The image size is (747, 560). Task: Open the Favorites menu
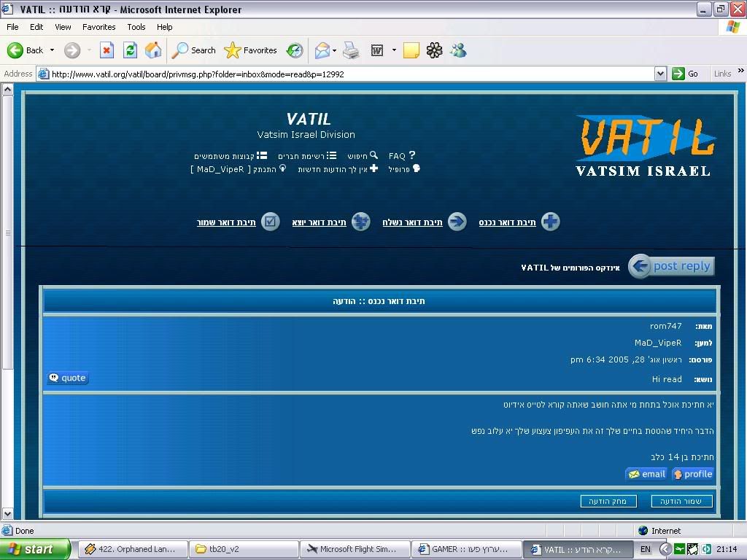(98, 27)
